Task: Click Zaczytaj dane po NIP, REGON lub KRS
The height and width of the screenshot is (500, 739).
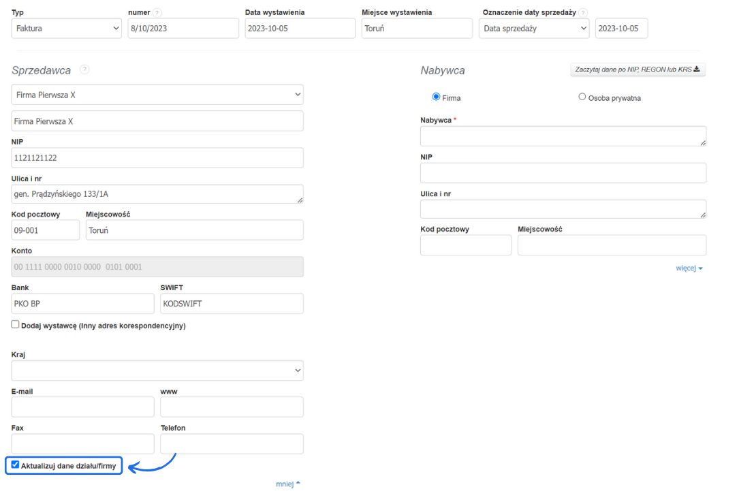Action: coord(638,69)
